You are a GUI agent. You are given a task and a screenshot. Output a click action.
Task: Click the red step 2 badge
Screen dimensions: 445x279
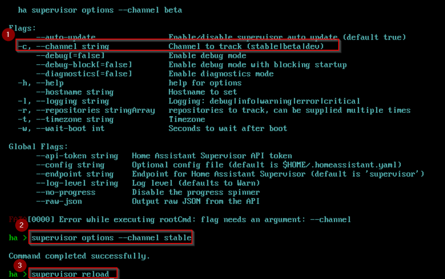pos(21,225)
